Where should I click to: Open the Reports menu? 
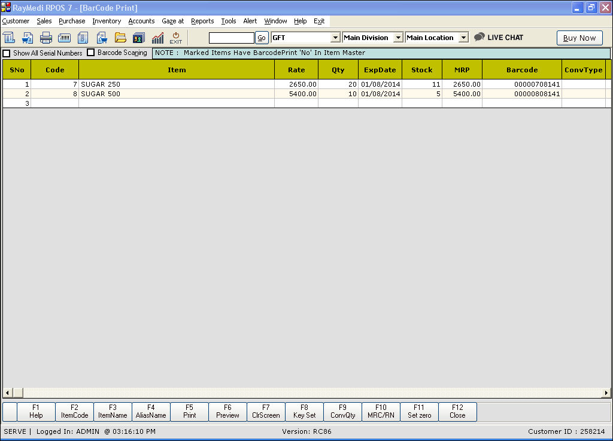(x=202, y=21)
